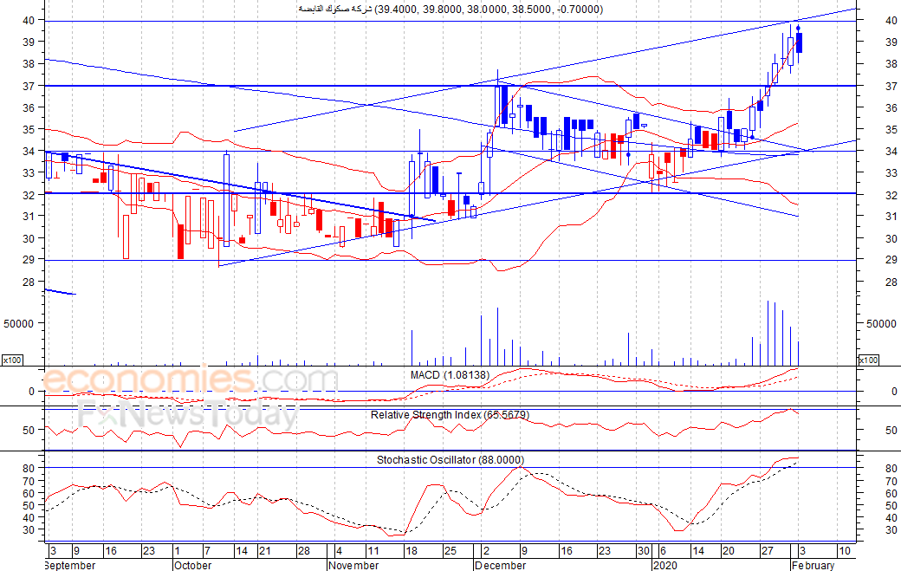Click the 37 price label on right axis
901x571 pixels.
point(891,86)
